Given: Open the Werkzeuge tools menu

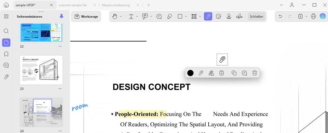Looking at the screenshot, I should pos(86,16).
